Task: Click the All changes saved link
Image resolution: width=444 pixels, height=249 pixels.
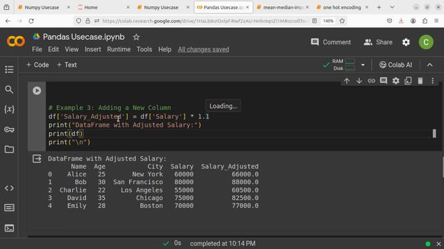Action: [x=203, y=49]
